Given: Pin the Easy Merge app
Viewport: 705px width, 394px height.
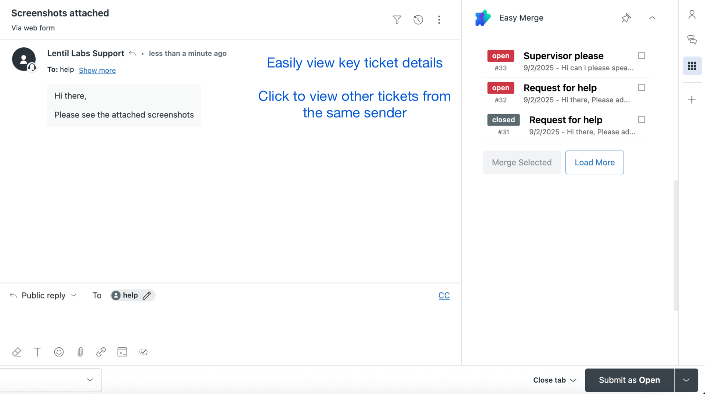Looking at the screenshot, I should click(x=626, y=18).
